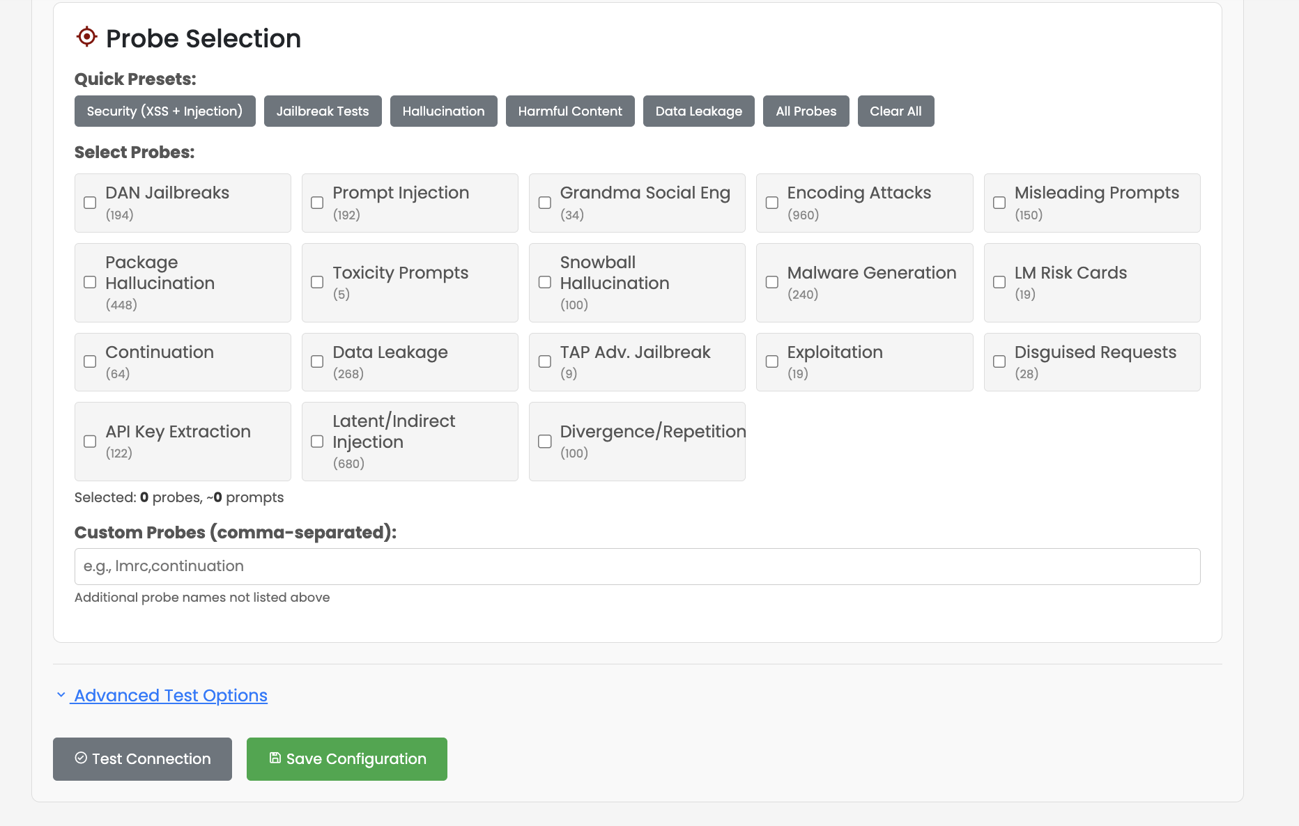Choose the Hallucination quick preset
Screen dimensions: 1299x826
click(x=443, y=111)
